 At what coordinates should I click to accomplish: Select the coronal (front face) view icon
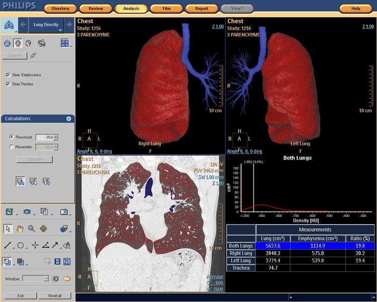click(x=18, y=44)
